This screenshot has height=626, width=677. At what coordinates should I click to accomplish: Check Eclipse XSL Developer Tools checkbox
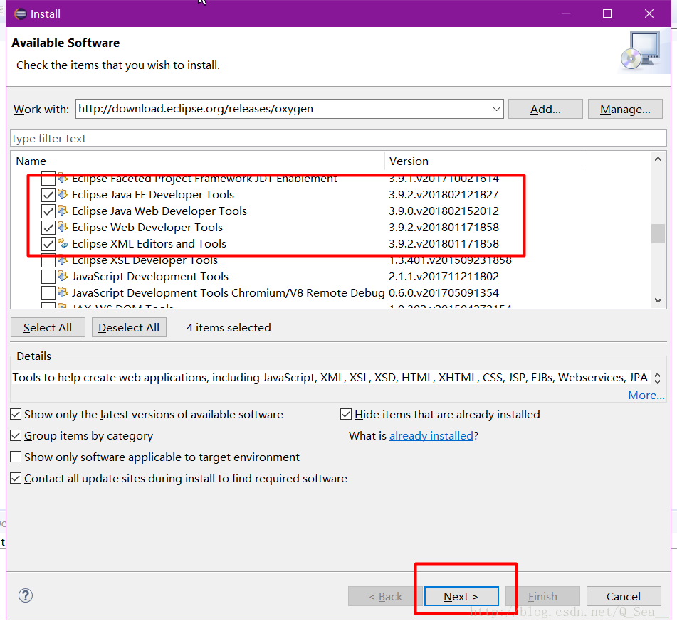point(48,262)
